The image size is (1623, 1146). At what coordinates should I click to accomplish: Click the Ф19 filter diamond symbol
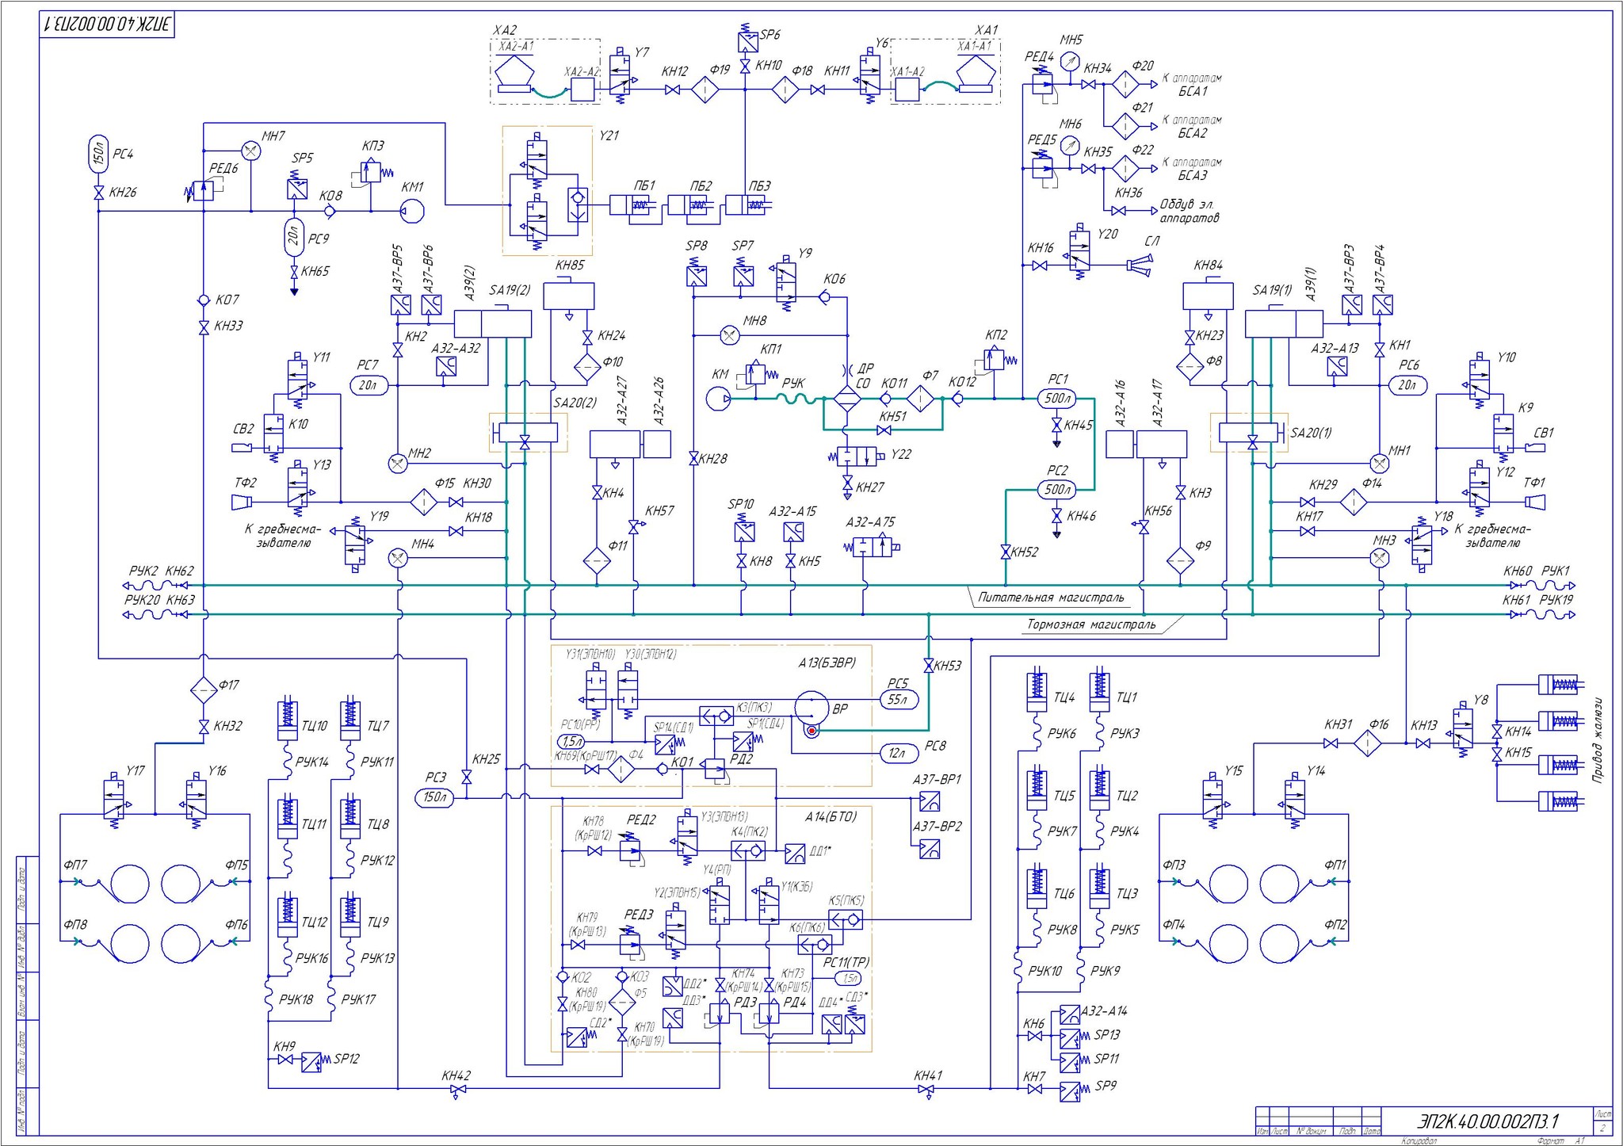tap(704, 90)
